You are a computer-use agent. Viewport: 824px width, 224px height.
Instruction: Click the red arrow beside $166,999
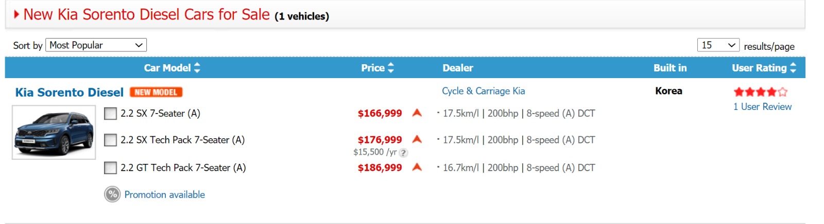tap(417, 113)
